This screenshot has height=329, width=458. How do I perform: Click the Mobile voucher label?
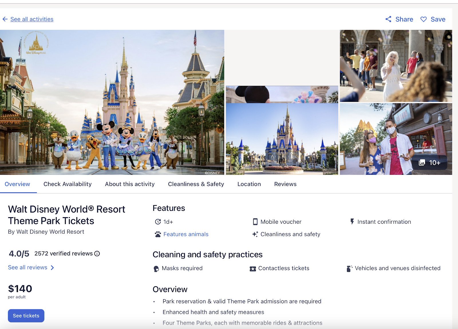tap(281, 222)
